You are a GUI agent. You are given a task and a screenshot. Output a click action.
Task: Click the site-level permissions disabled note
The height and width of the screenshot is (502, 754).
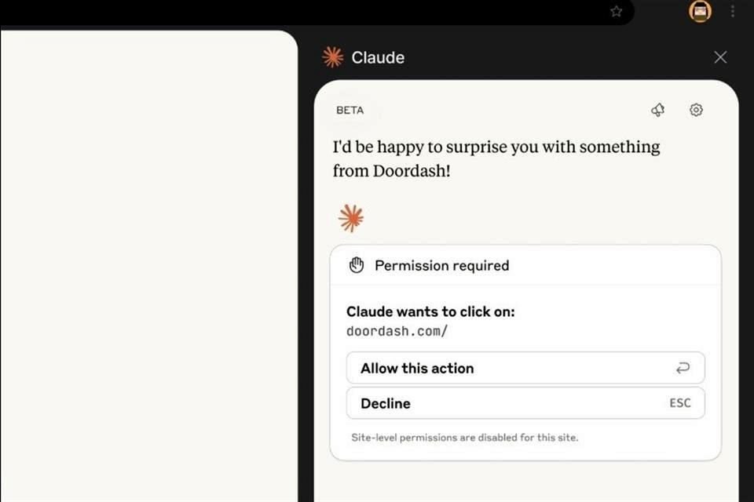(464, 438)
